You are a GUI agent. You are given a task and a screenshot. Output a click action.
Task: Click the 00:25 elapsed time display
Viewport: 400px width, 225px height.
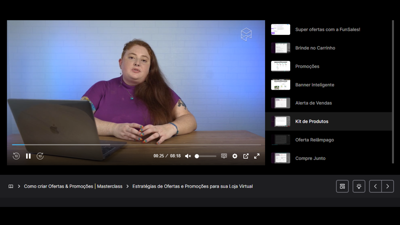(x=159, y=156)
